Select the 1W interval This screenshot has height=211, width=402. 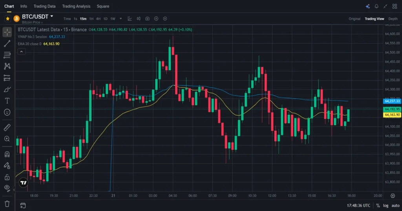pyautogui.click(x=113, y=19)
